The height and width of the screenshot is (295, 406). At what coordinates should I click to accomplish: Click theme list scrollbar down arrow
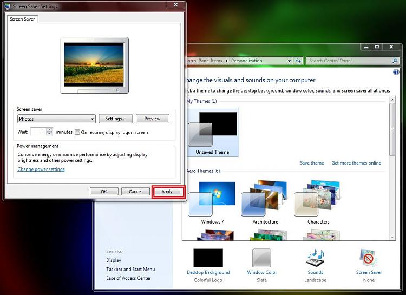coord(392,237)
